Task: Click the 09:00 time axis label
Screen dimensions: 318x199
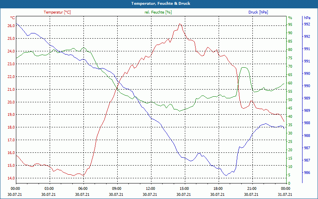Action: coord(116,188)
